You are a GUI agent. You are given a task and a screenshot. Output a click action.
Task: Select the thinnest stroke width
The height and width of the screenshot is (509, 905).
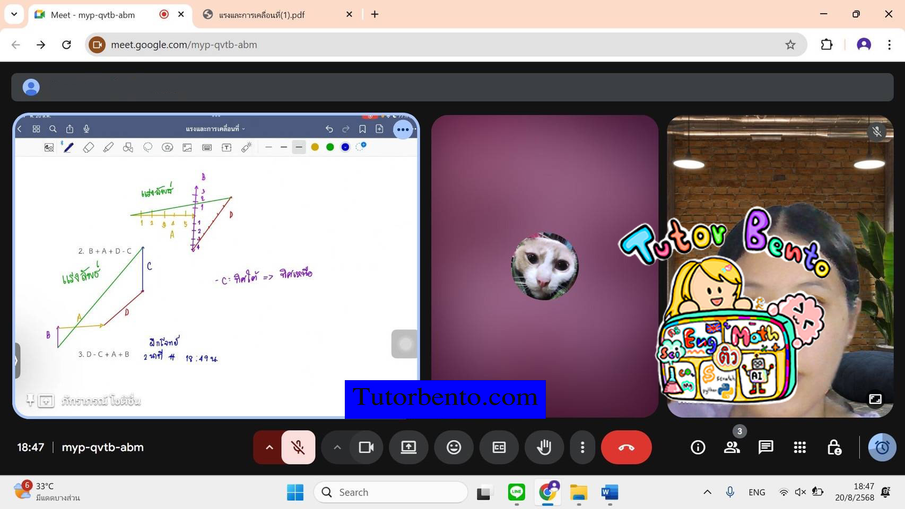coord(268,147)
